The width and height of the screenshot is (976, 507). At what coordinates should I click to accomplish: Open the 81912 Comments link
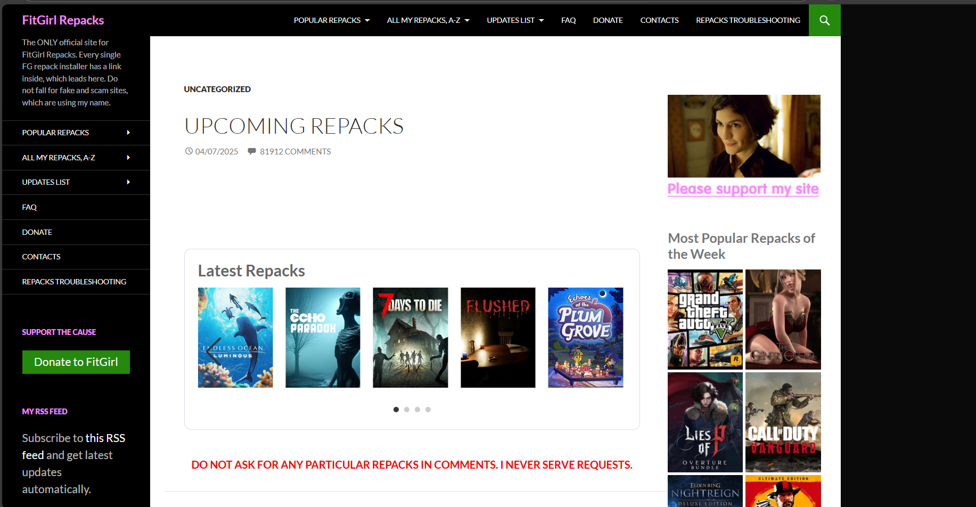(x=295, y=152)
